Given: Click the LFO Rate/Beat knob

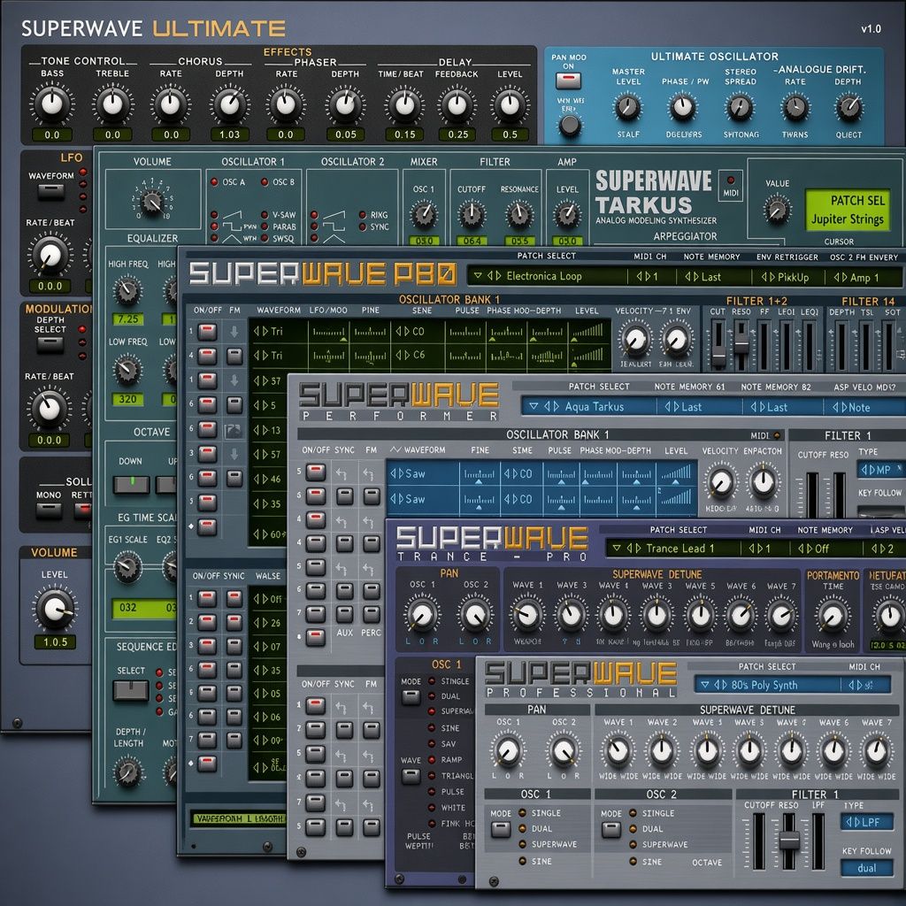Looking at the screenshot, I should coord(50,255).
